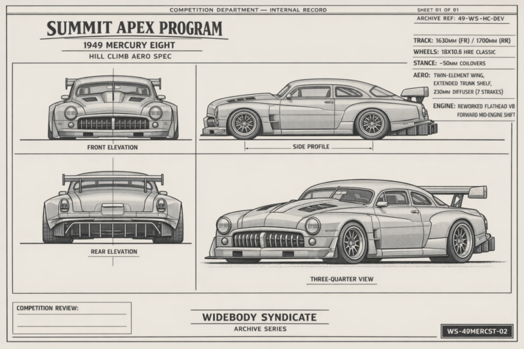
Task: Click the rear elevation car drawing
Action: (x=113, y=207)
